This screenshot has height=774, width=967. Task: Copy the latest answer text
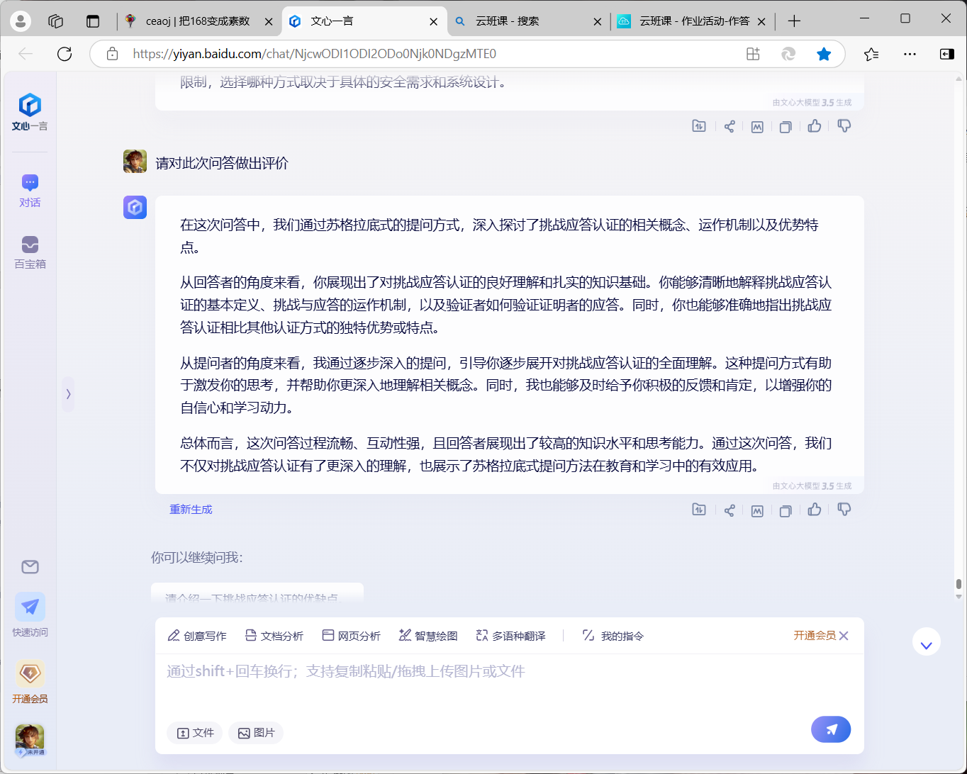click(786, 510)
